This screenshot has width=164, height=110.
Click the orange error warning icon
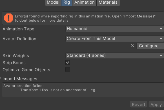(9, 18)
